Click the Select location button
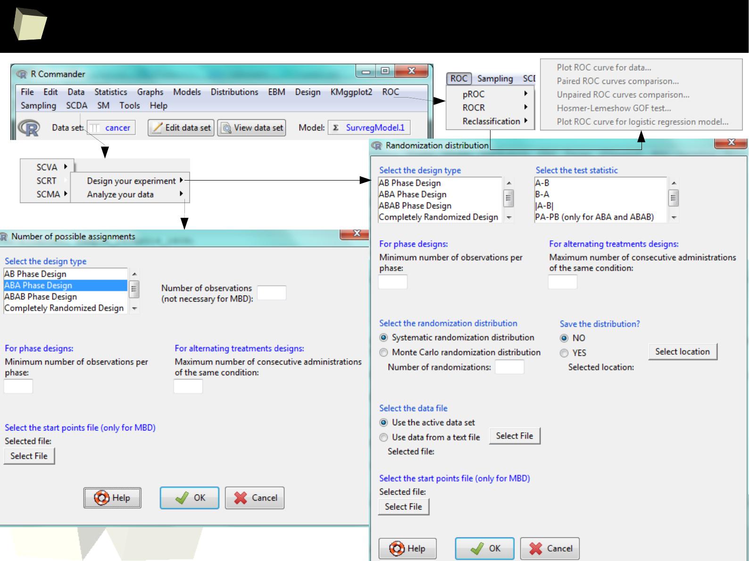The image size is (749, 561). point(682,352)
